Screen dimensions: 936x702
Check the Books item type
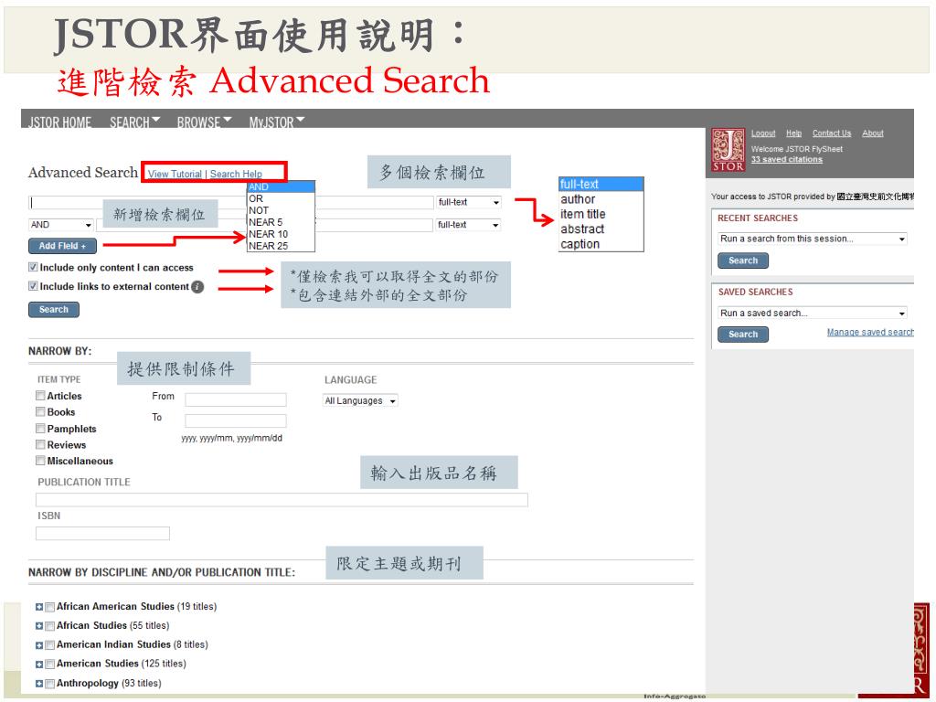tap(40, 412)
